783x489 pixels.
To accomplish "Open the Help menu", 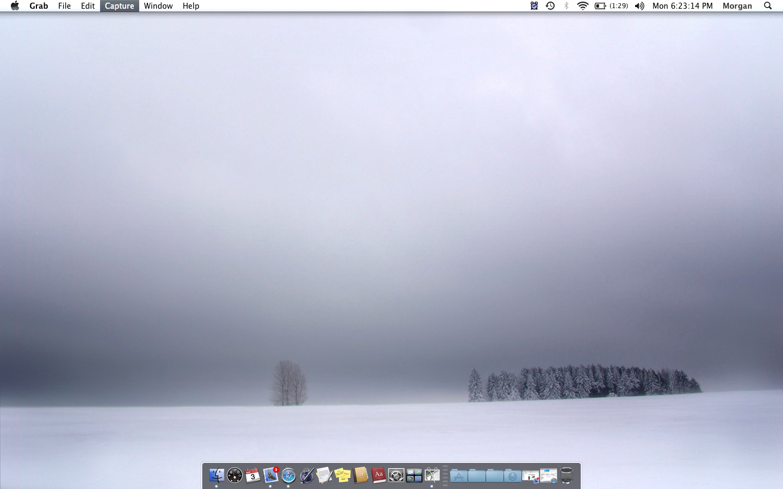I will (191, 6).
